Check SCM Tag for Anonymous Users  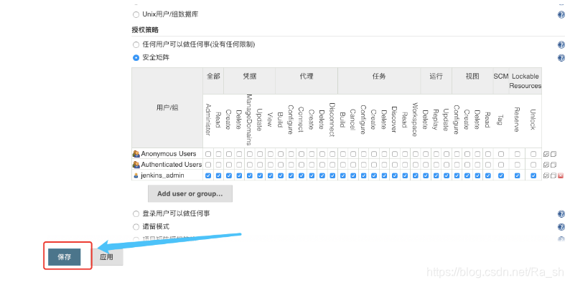[501, 154]
